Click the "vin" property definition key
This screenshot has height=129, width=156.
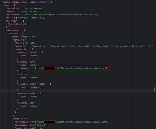[x=20, y=75]
